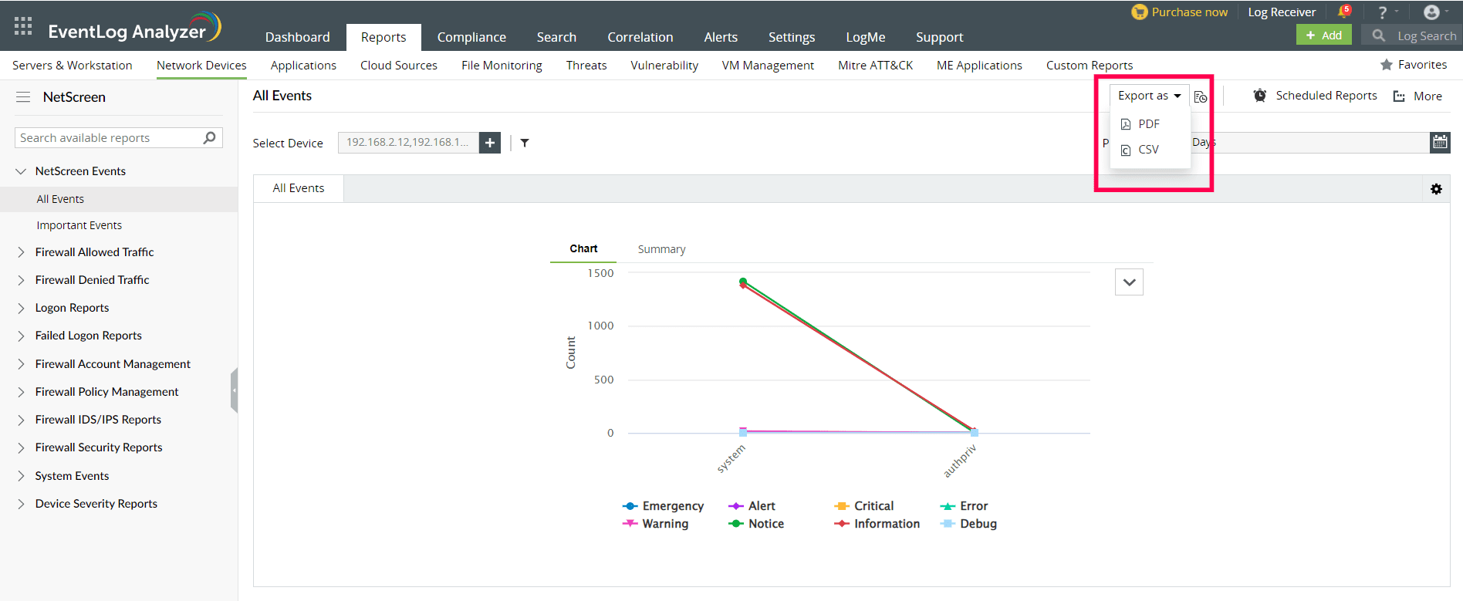Open the calendar date picker icon
Viewport: 1463px width, 601px height.
(1440, 142)
